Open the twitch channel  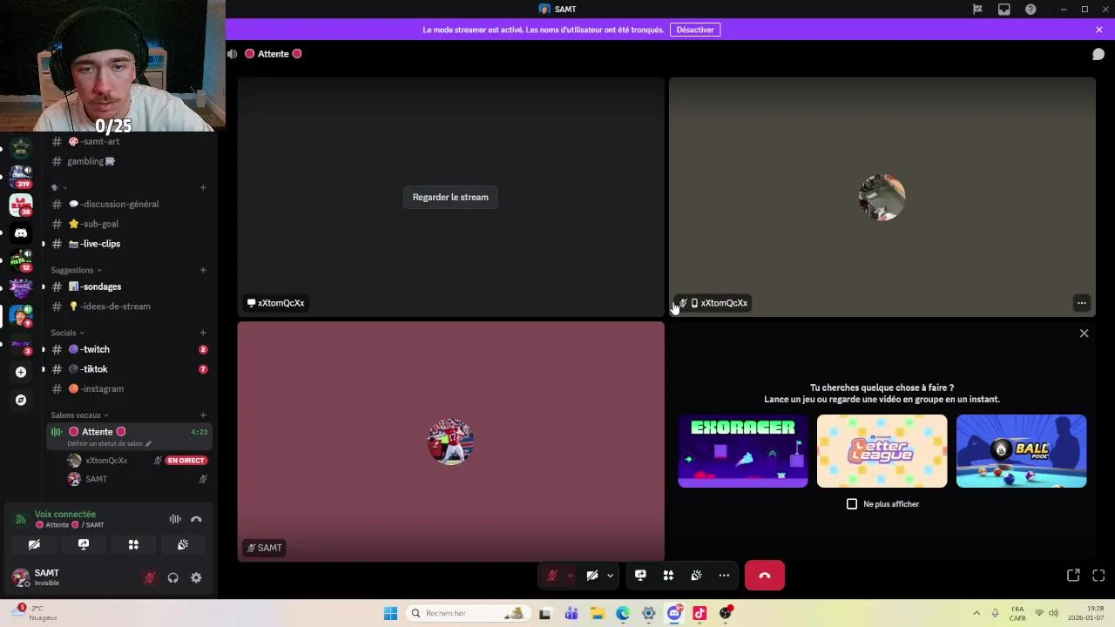(128, 349)
